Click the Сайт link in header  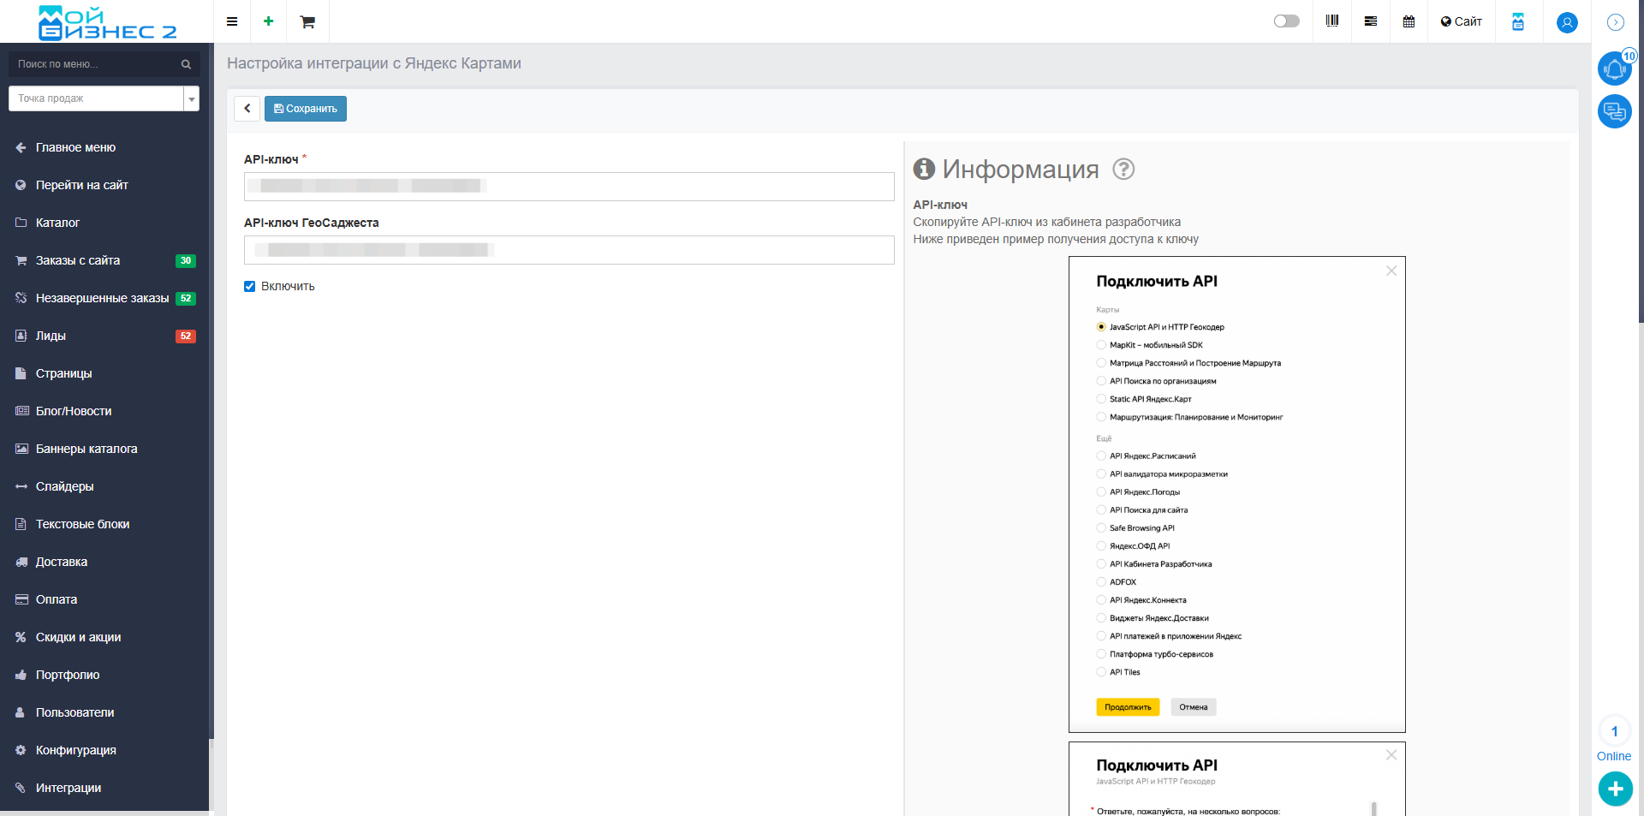(x=1461, y=21)
